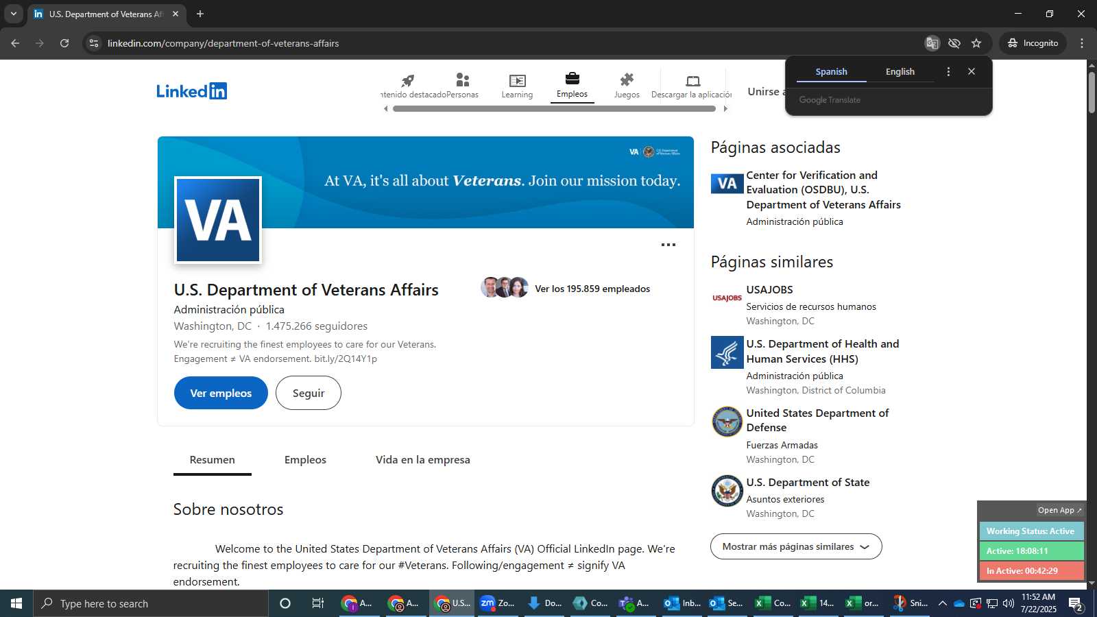This screenshot has width=1097, height=617.
Task: Select English in Translate popup
Action: tap(900, 71)
